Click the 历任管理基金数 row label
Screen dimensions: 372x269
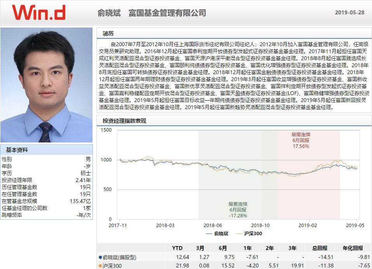click(19, 187)
